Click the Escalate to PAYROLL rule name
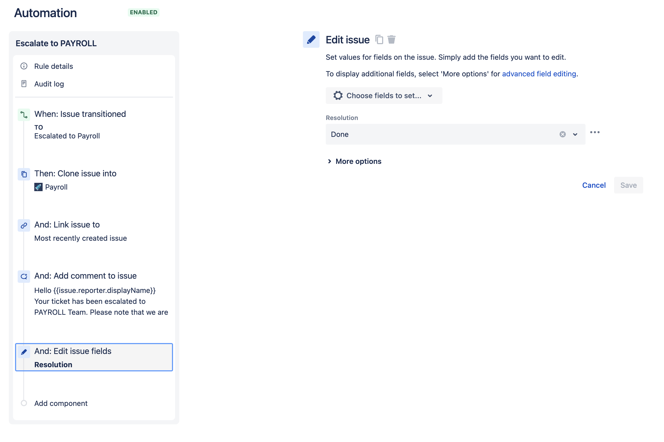664x442 pixels. tap(56, 43)
